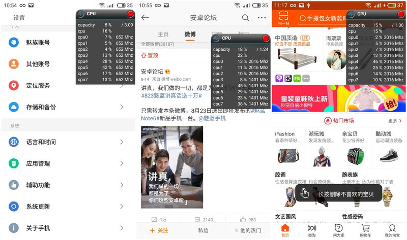Tap the like thumbs-up icon showing 983
Viewport: 407px width, 240px height.
click(243, 220)
